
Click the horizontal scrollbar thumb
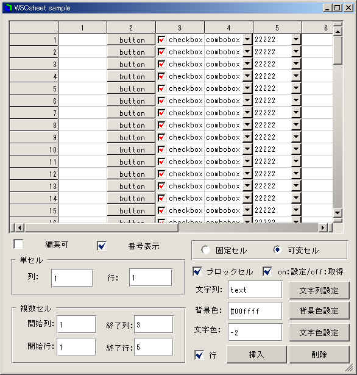pyautogui.click(x=102, y=227)
